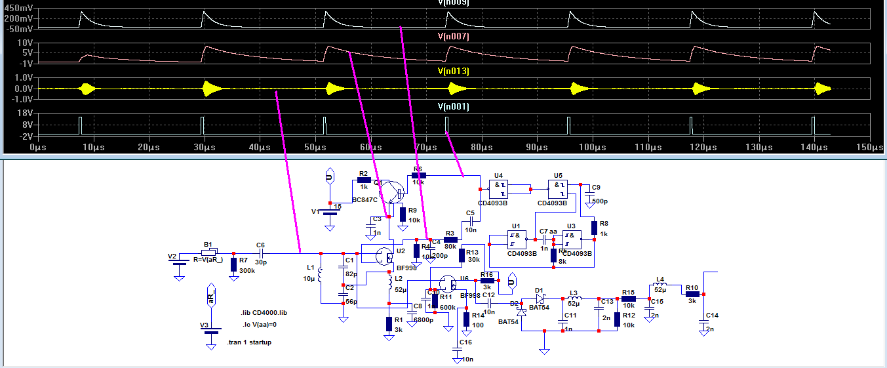
Task: Select the U4 CD4093B NAND gate
Action: click(x=500, y=190)
